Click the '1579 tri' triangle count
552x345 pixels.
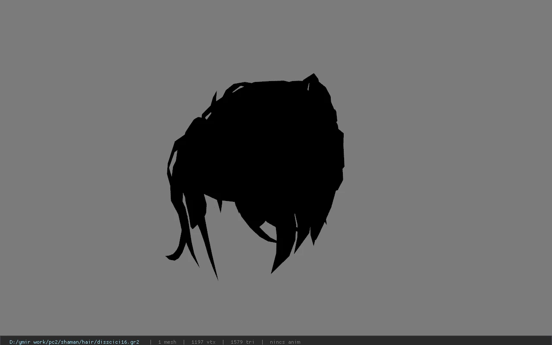pyautogui.click(x=242, y=342)
